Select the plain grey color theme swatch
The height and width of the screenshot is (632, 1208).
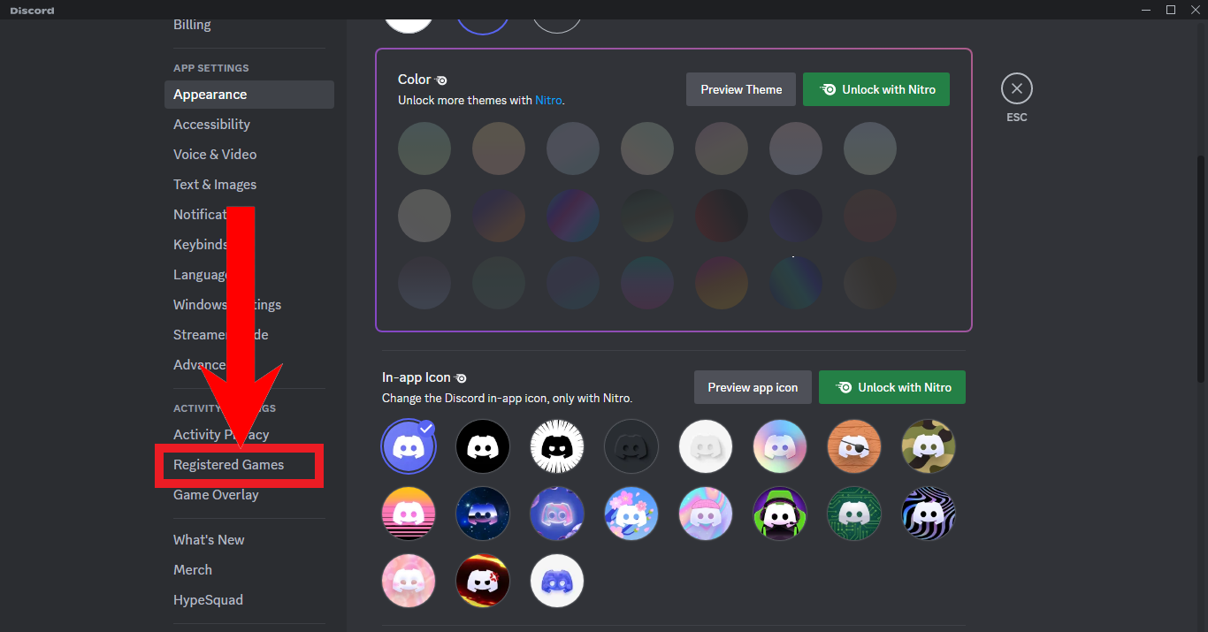pos(424,216)
